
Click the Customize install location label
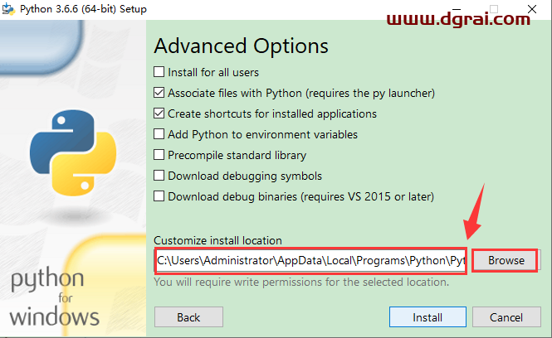coord(218,240)
